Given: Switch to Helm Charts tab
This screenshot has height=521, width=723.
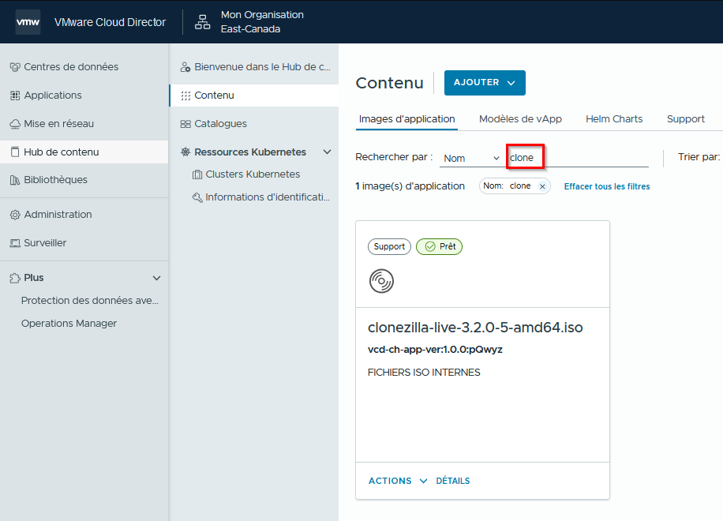Looking at the screenshot, I should pyautogui.click(x=614, y=119).
